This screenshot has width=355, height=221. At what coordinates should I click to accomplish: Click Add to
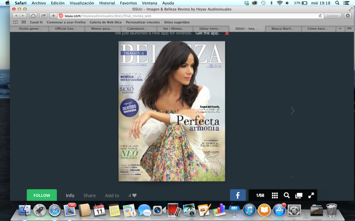click(x=112, y=195)
